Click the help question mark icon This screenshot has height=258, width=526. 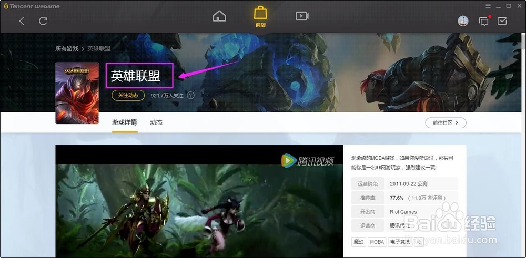[190, 96]
